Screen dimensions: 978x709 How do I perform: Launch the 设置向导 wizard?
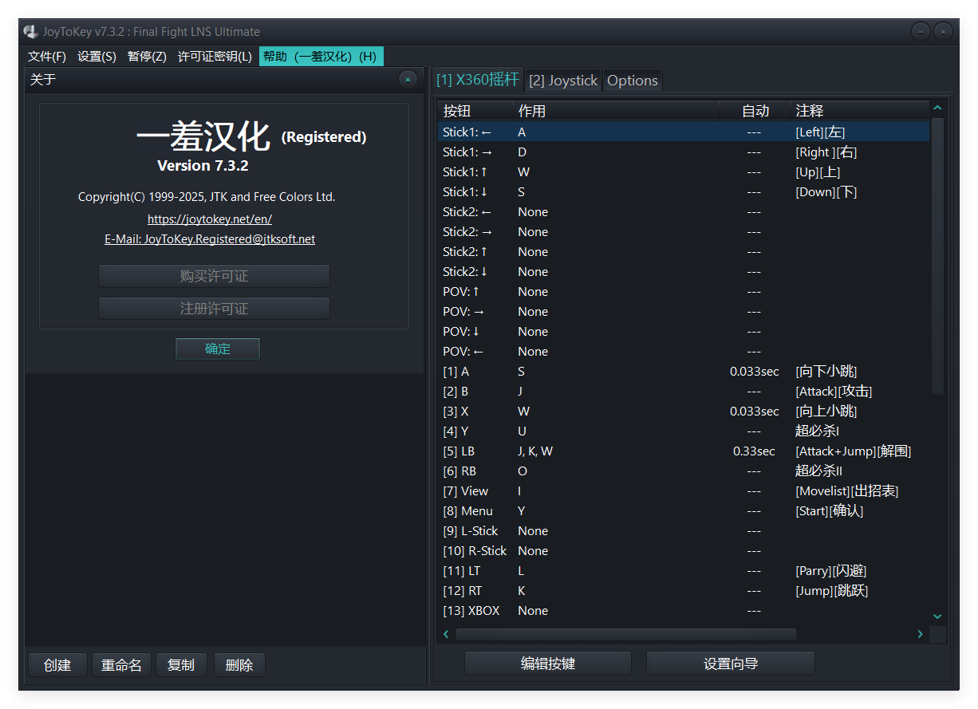tap(730, 662)
